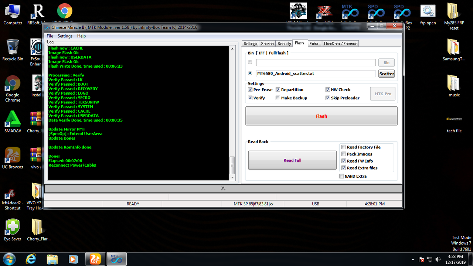Click the red Flash button

321,116
